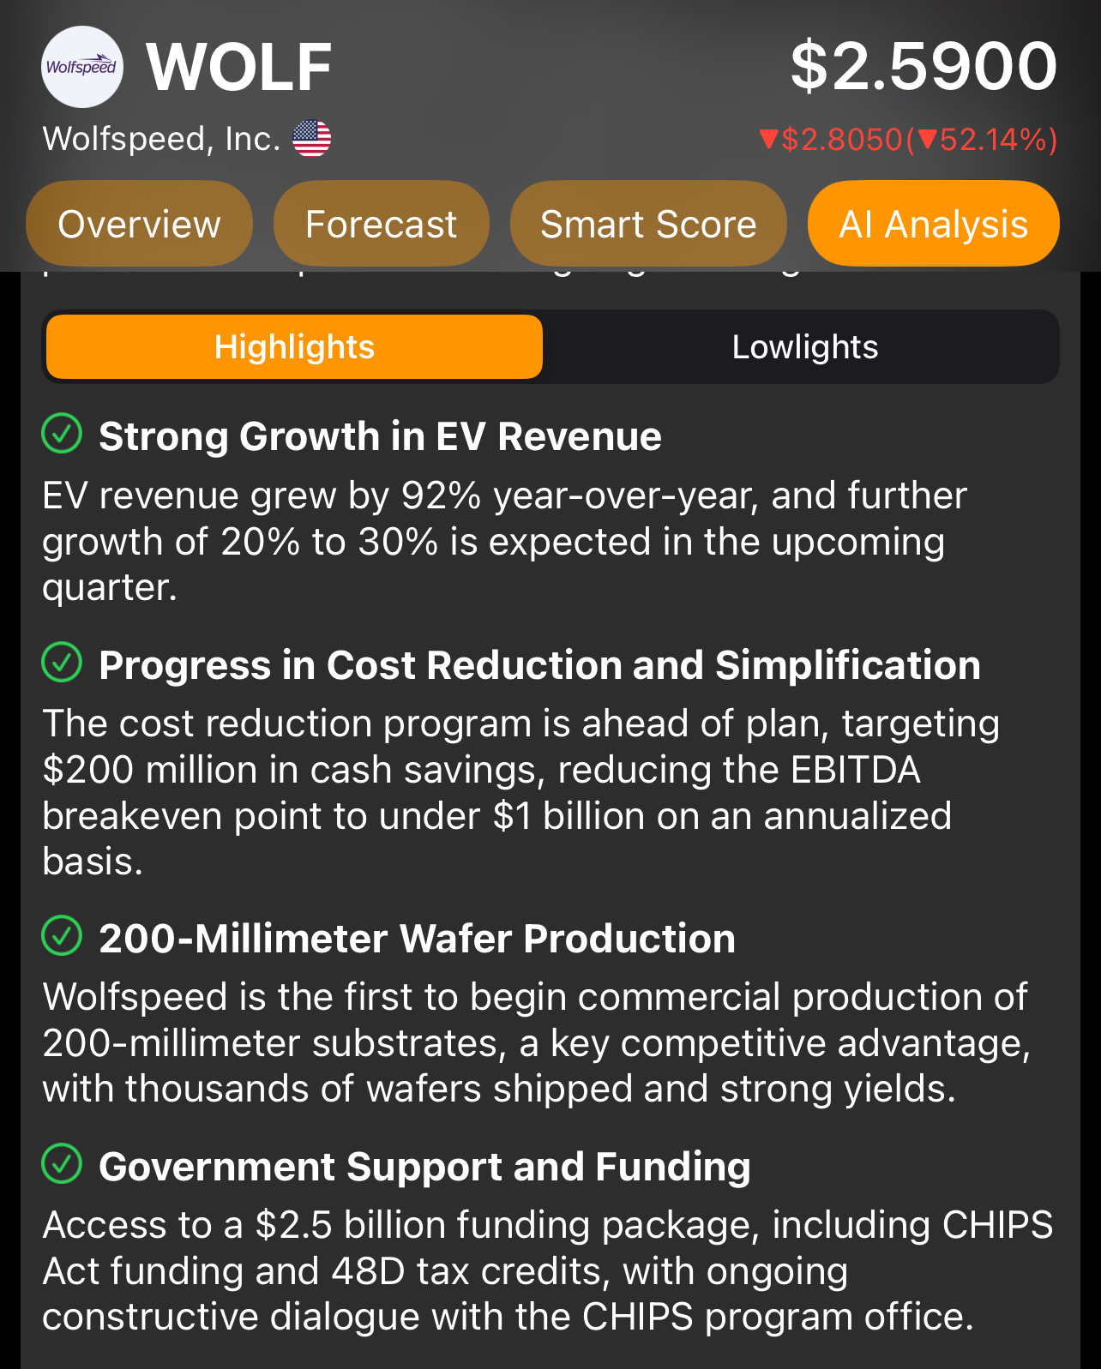Tap the Wolfspeed company logo icon
The image size is (1101, 1369).
82,67
